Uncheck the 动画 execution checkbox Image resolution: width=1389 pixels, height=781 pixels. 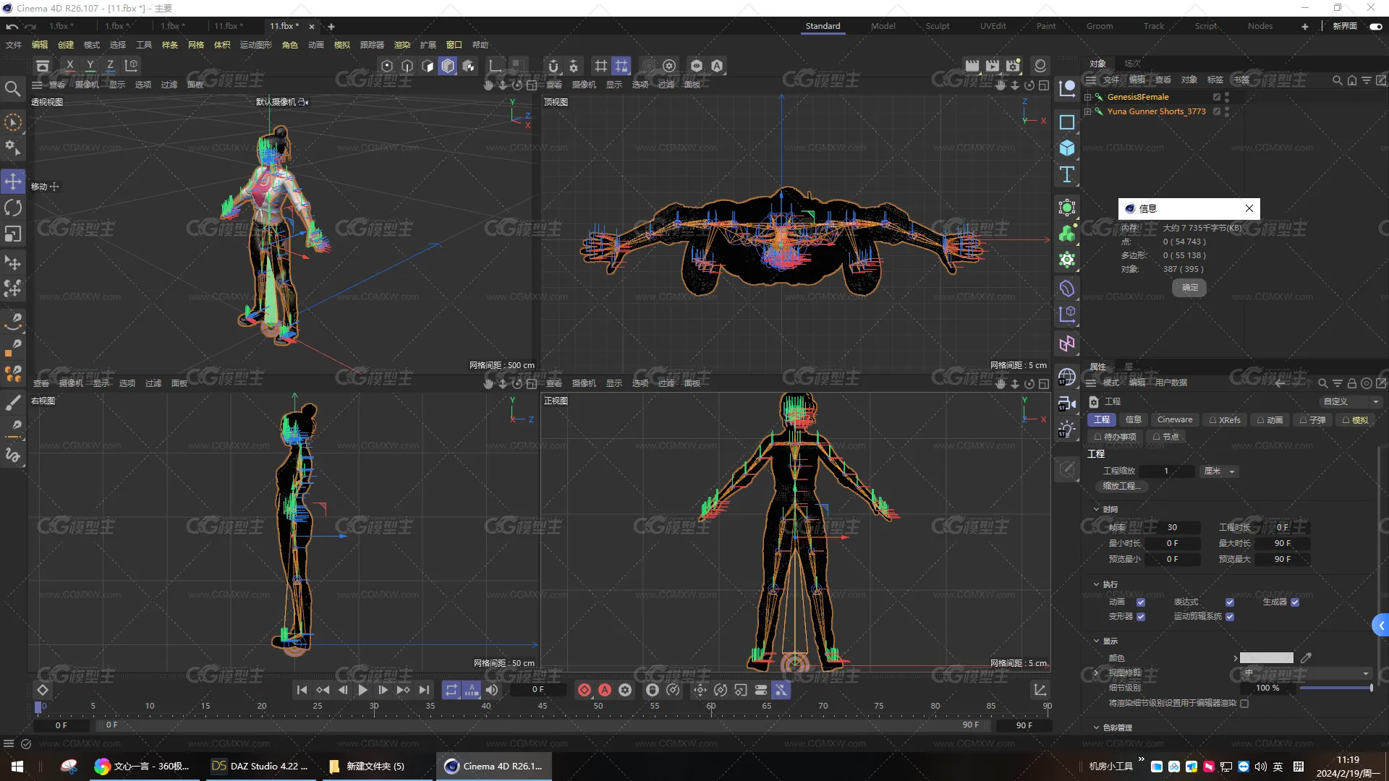point(1141,602)
